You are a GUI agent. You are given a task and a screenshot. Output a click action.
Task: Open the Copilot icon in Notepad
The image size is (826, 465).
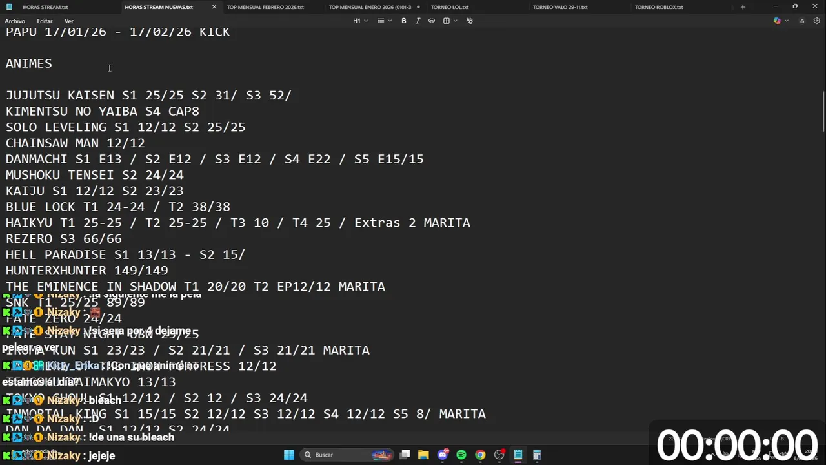tap(777, 21)
